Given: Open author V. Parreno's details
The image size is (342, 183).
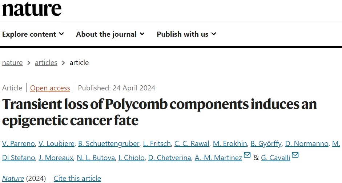Looking at the screenshot, I should [19, 143].
